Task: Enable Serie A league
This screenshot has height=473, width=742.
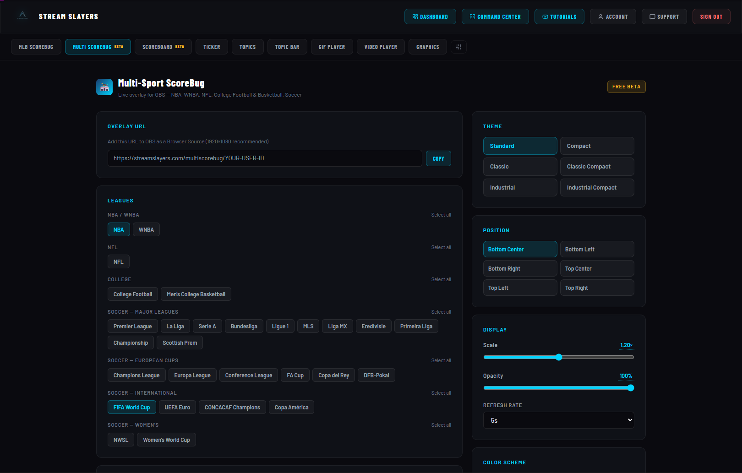Action: pyautogui.click(x=207, y=326)
